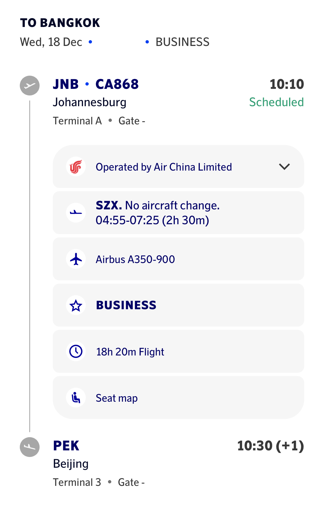Select the Airbus A350-900 row
Image resolution: width=324 pixels, height=512 pixels.
point(179,259)
